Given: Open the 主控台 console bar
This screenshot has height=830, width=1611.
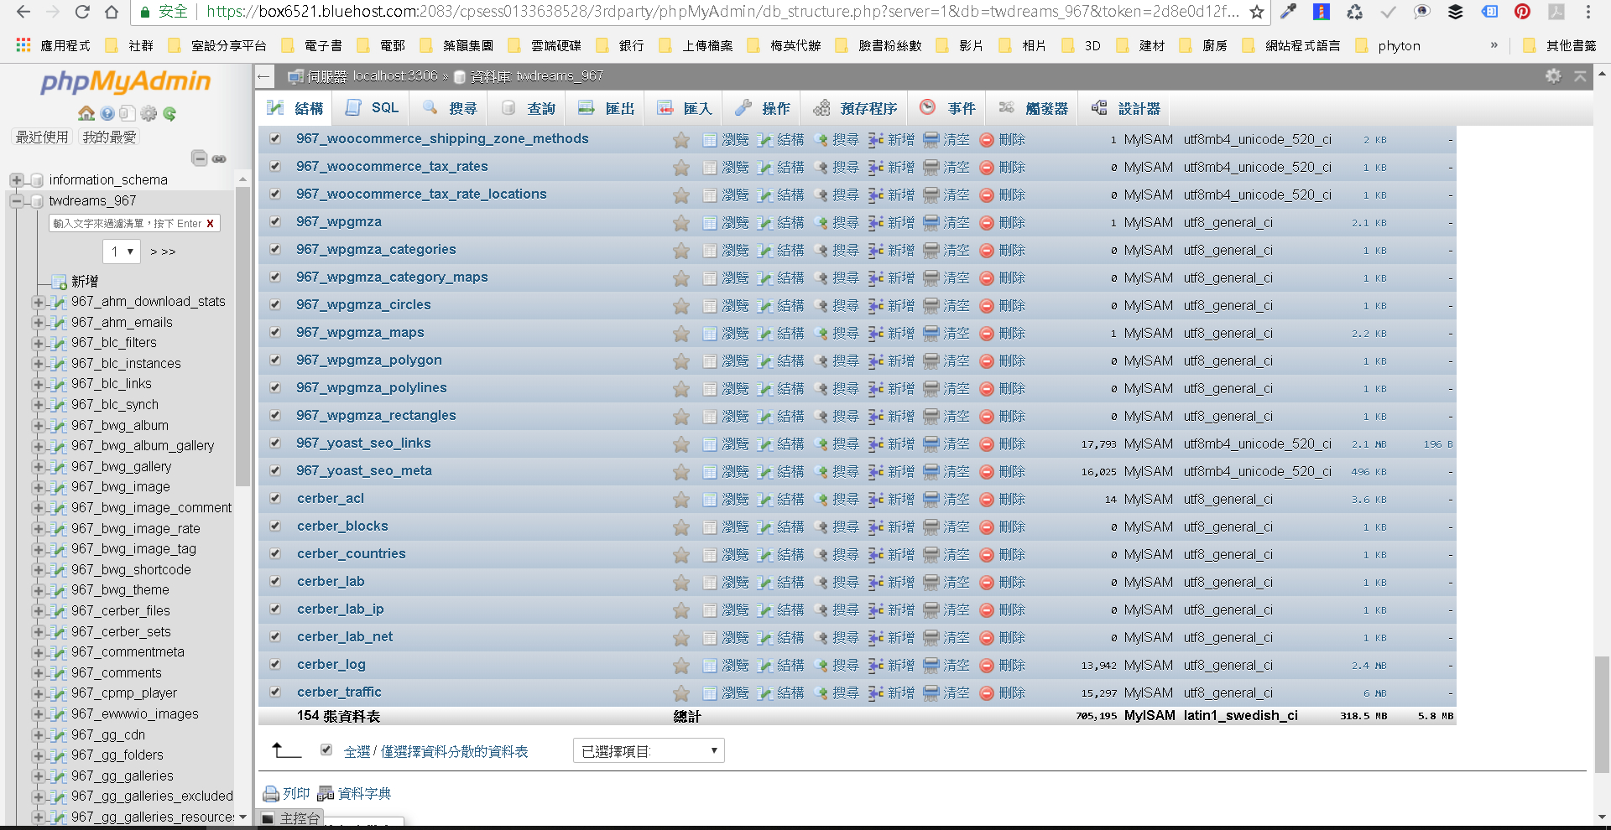Looking at the screenshot, I should click(291, 818).
